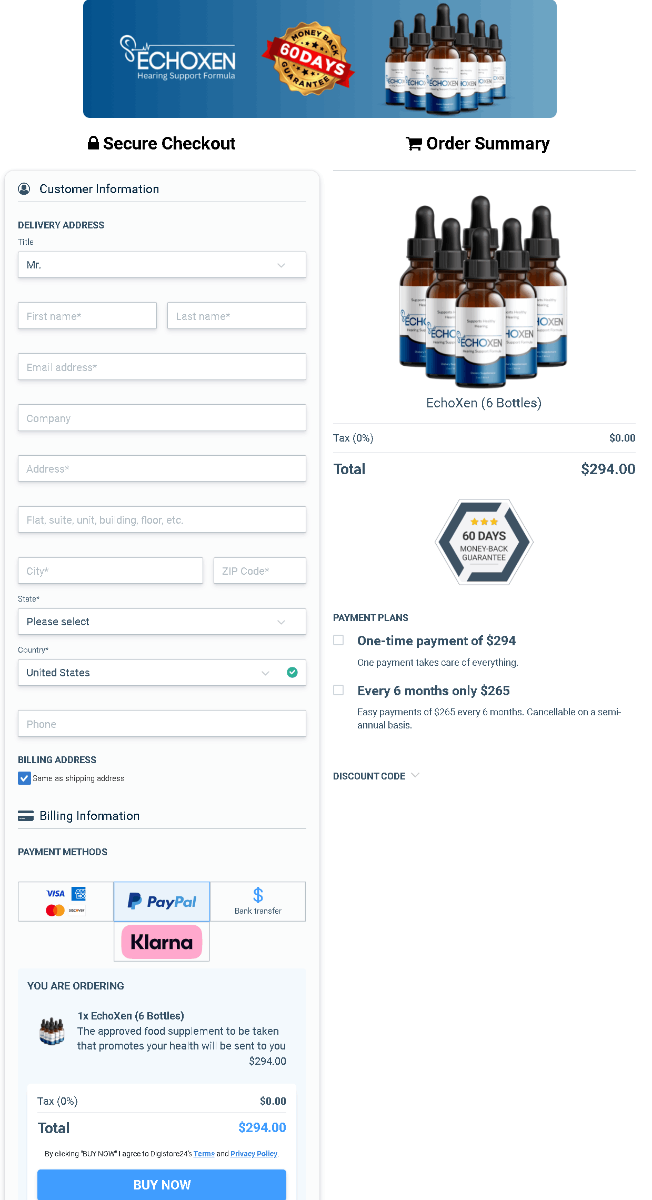The image size is (652, 1200).
Task: Click the blue $294.00 total amount
Action: click(x=262, y=1127)
